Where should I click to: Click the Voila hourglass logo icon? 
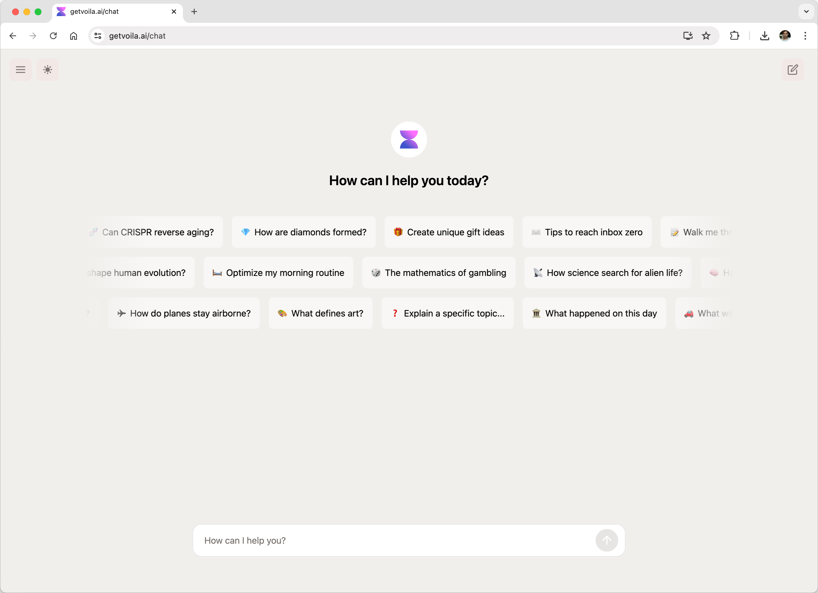[x=408, y=139]
